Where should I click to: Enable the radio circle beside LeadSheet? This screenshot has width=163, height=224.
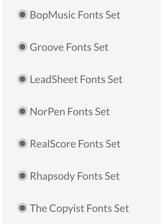[22, 79]
